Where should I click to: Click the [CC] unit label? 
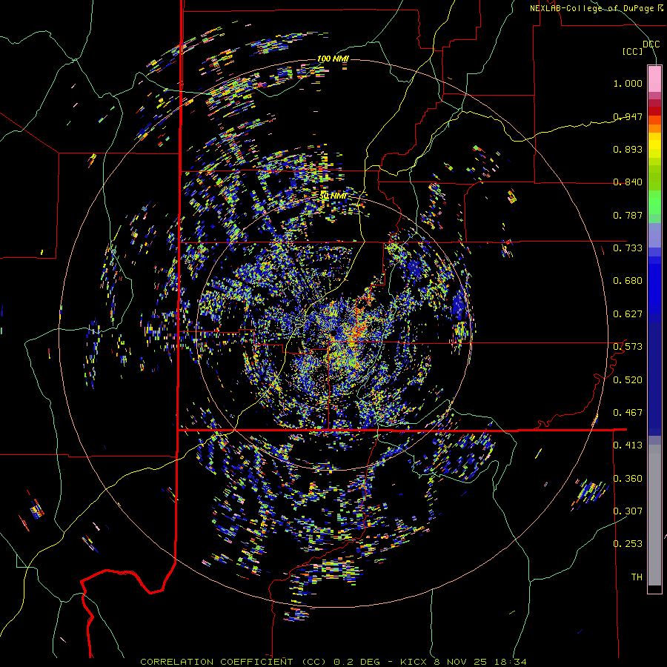633,51
